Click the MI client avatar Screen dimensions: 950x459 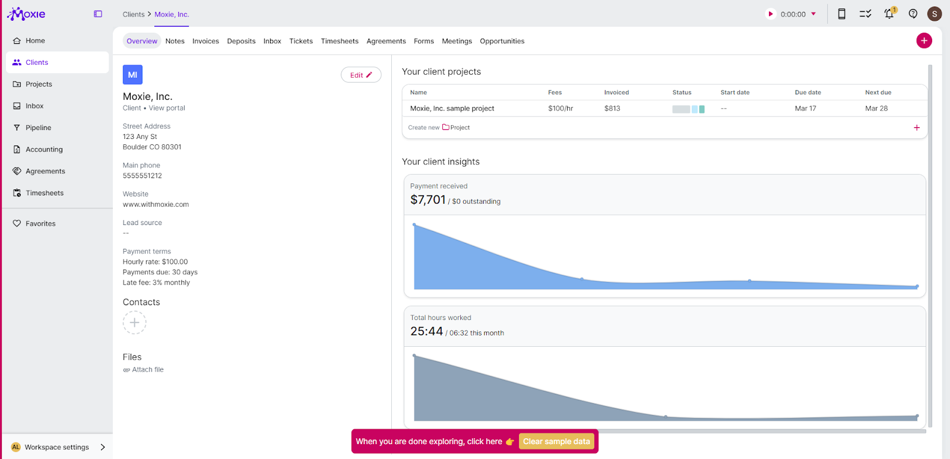coord(132,75)
